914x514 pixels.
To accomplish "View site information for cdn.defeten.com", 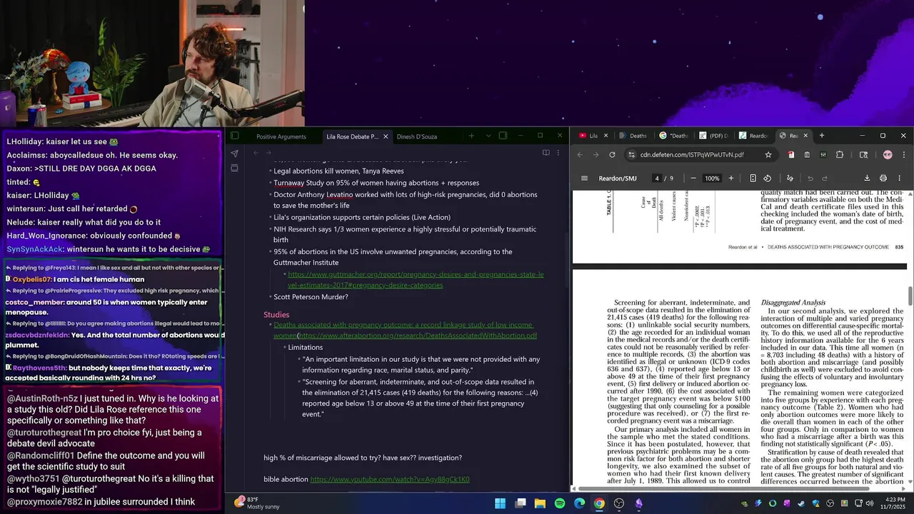I will point(631,155).
